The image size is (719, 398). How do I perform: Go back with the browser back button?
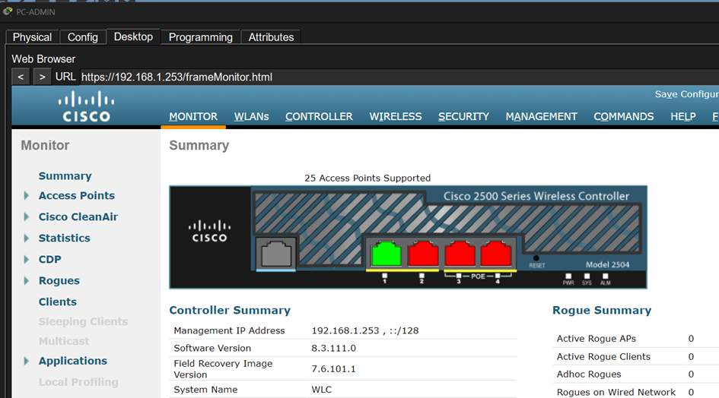(21, 77)
